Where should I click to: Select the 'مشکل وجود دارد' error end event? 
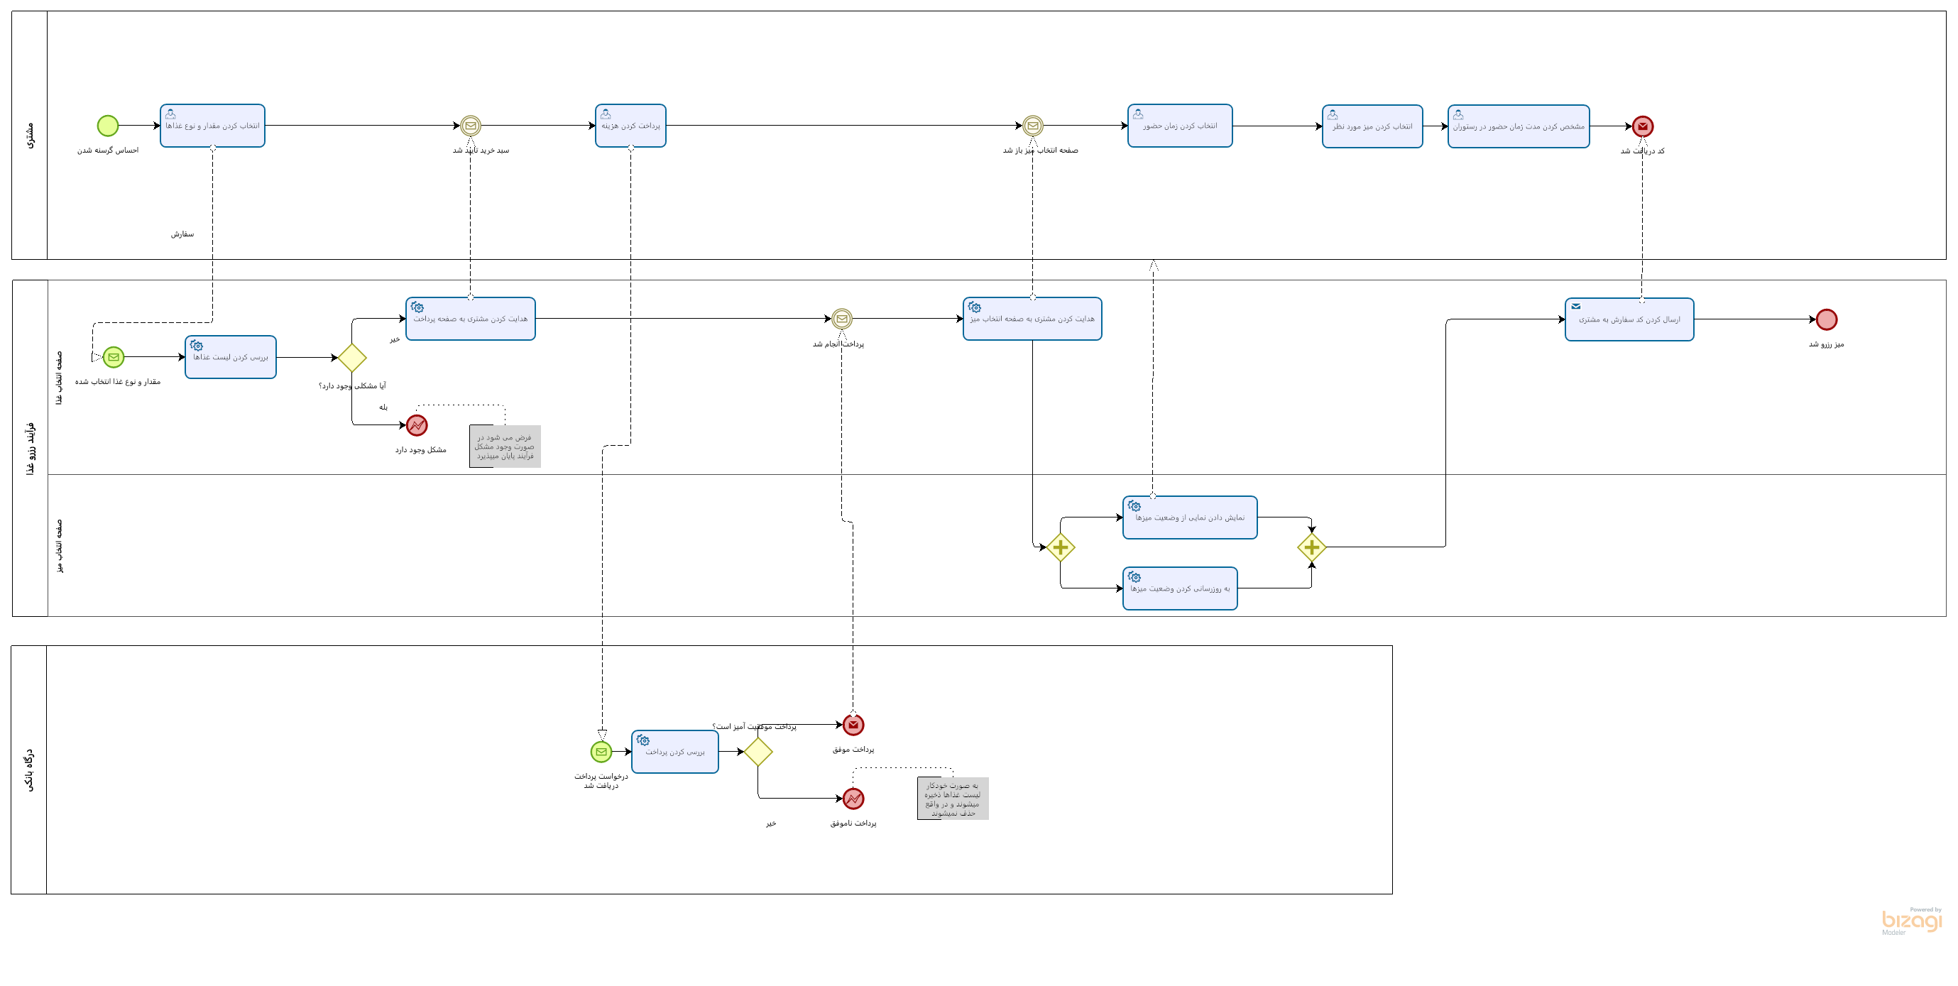tap(417, 425)
